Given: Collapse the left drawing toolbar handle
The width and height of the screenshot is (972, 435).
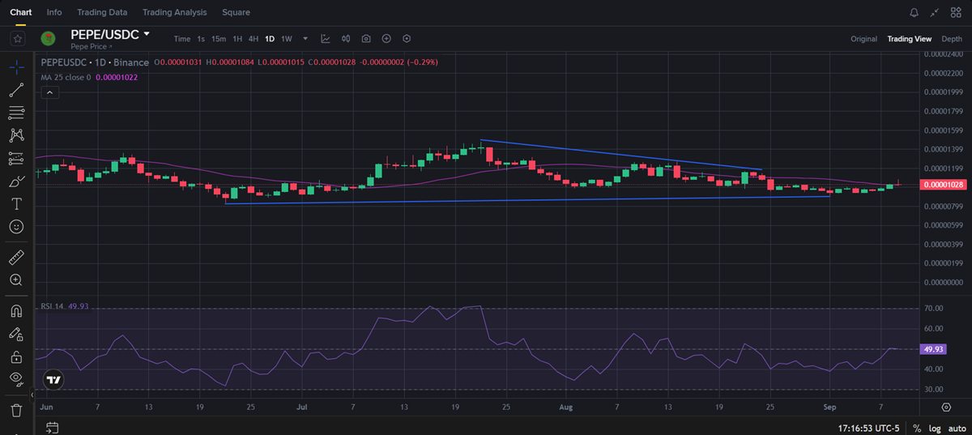Looking at the screenshot, I should pos(33,397).
